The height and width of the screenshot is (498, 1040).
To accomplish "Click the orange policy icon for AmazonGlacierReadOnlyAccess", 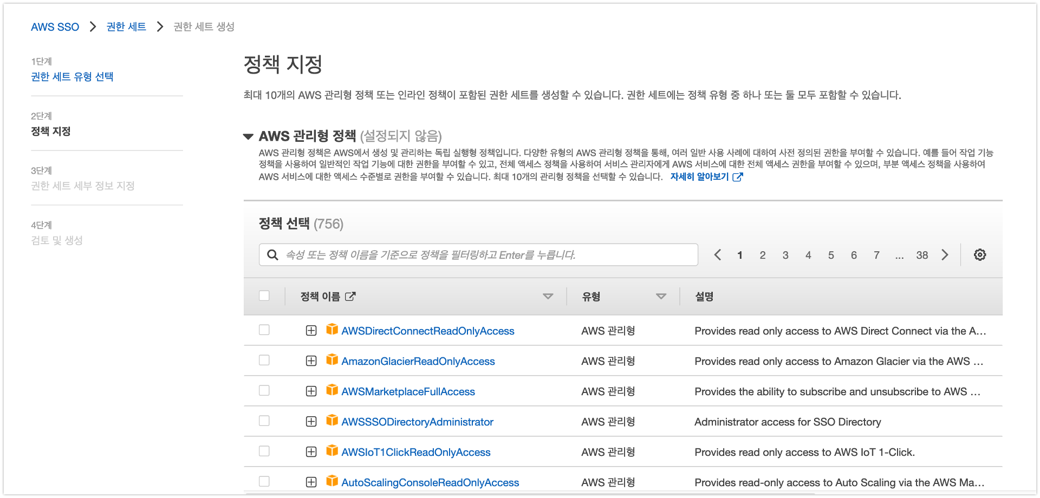I will (332, 360).
